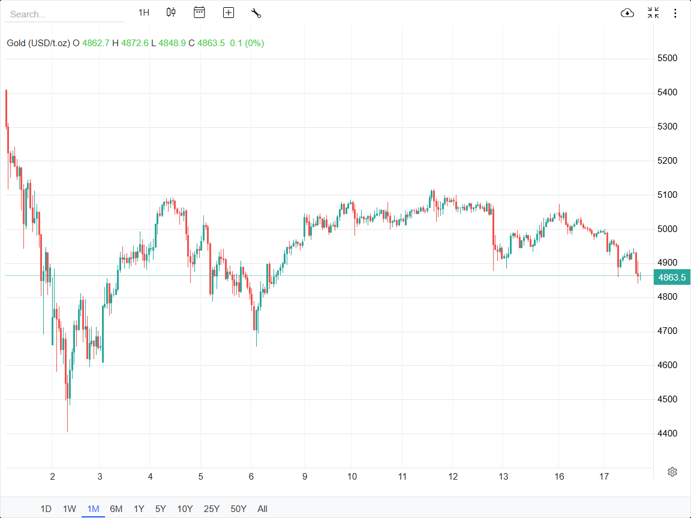Image resolution: width=691 pixels, height=518 pixels.
Task: Click the collapse fullscreen arrows icon
Action: 653,13
